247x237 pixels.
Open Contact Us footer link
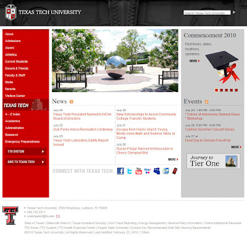pyautogui.click(x=138, y=228)
